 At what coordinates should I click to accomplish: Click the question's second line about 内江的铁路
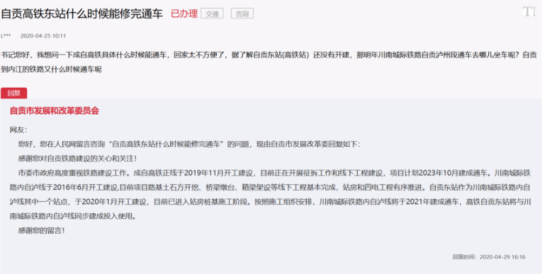(51, 69)
